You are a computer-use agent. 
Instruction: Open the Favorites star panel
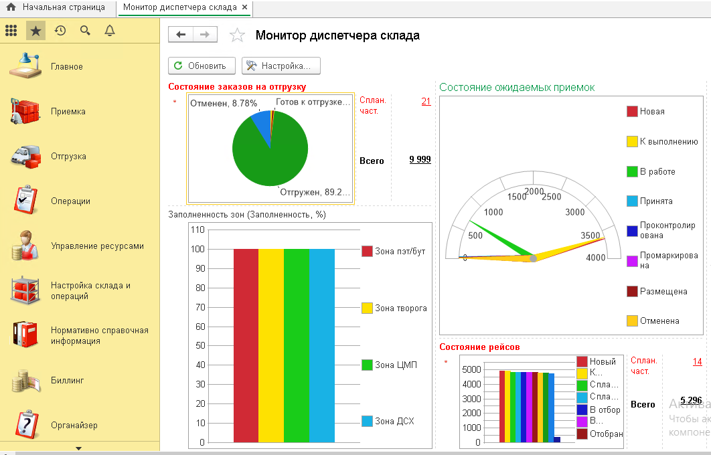35,30
